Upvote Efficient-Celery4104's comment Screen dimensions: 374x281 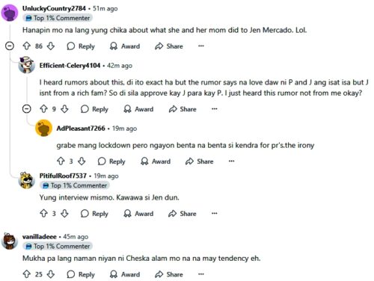point(43,109)
